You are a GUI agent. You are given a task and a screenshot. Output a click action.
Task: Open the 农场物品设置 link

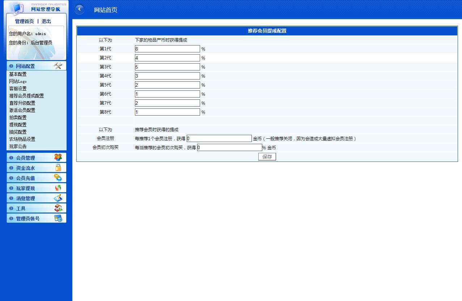click(22, 139)
